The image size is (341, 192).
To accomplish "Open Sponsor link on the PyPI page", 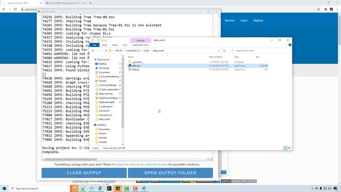I will (230, 20).
